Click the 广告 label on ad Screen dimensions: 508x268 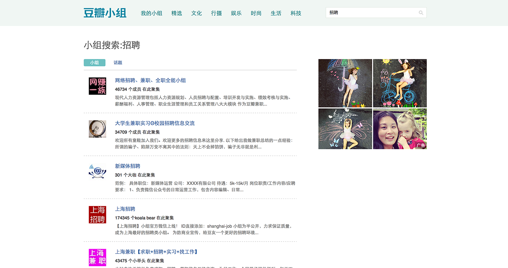421,145
